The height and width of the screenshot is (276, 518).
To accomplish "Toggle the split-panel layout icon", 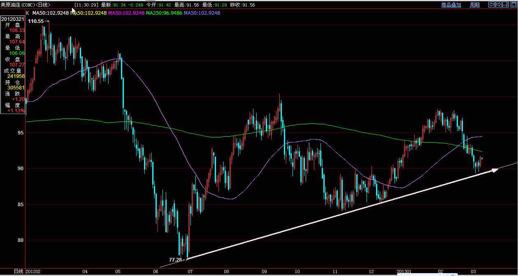I will coord(506,5).
